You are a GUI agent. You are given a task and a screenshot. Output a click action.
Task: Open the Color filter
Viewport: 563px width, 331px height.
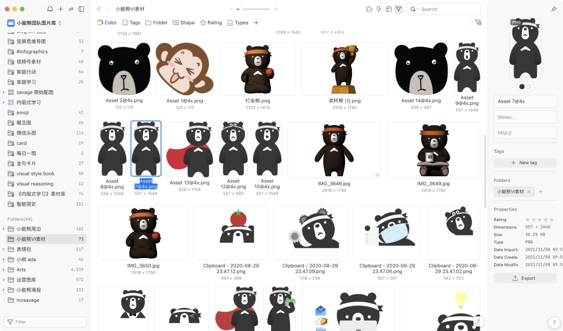pos(107,22)
